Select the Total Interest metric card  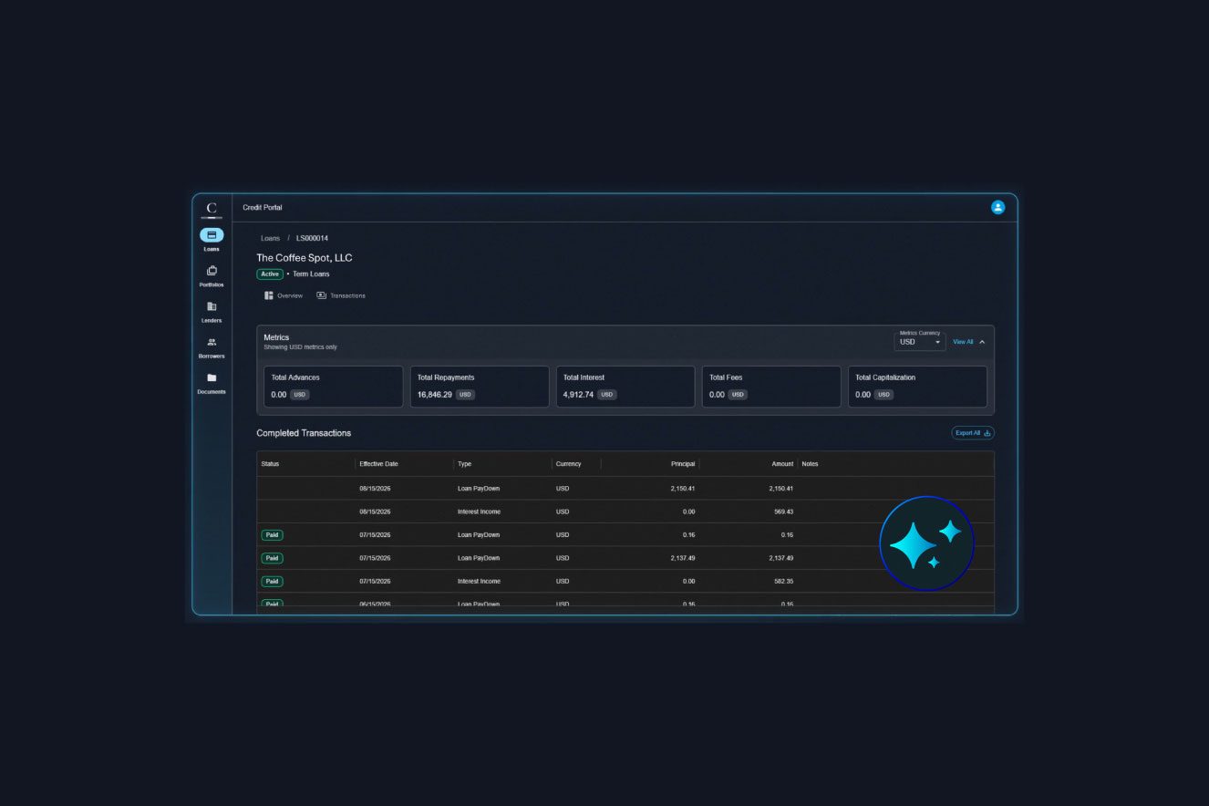pyautogui.click(x=625, y=387)
